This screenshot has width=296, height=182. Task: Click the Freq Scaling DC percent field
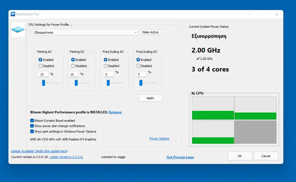tap(141, 74)
